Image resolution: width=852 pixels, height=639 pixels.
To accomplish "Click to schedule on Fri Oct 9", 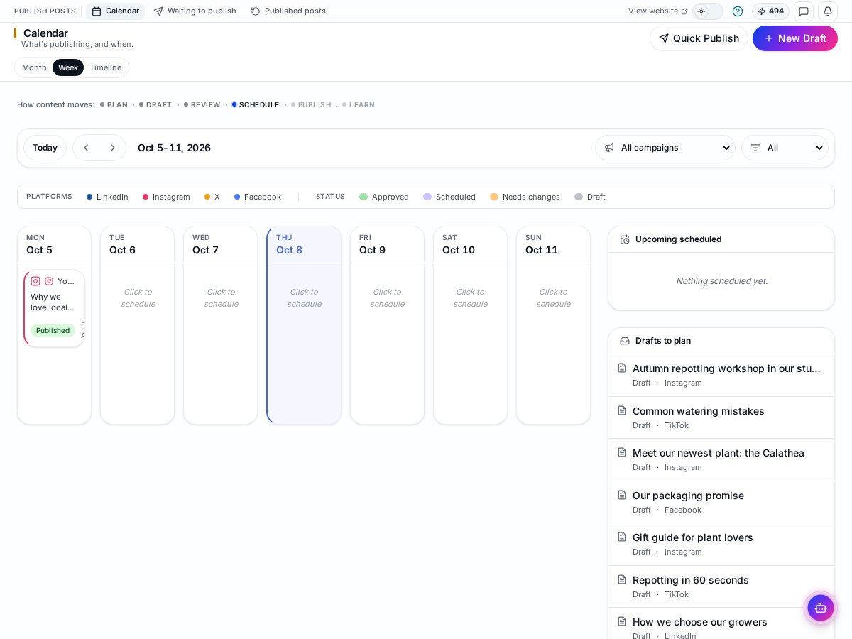I will (x=387, y=297).
